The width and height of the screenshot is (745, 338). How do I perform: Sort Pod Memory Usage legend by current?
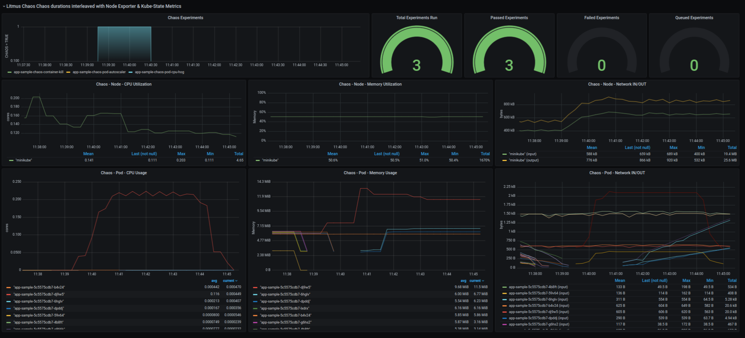477,281
